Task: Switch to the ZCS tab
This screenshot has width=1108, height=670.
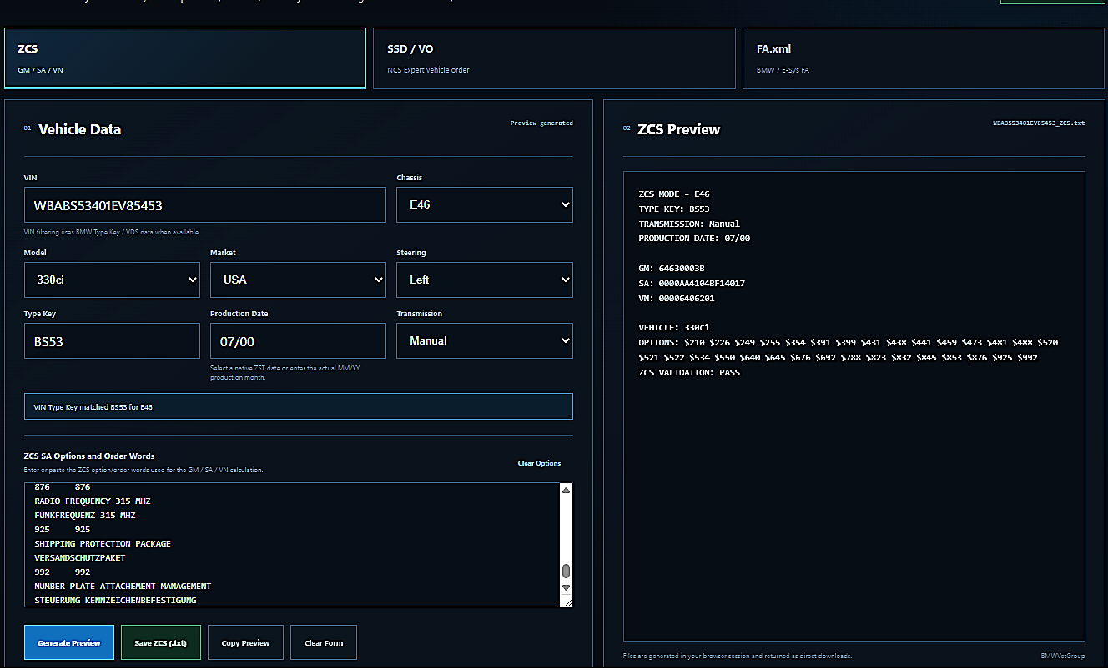Action: pos(184,58)
